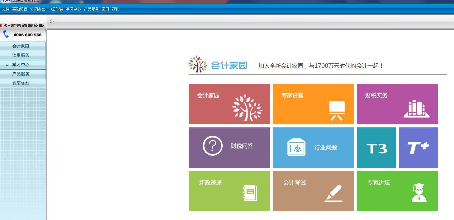Click the 行业问题 blue tile label
The width and height of the screenshot is (454, 220).
[326, 148]
